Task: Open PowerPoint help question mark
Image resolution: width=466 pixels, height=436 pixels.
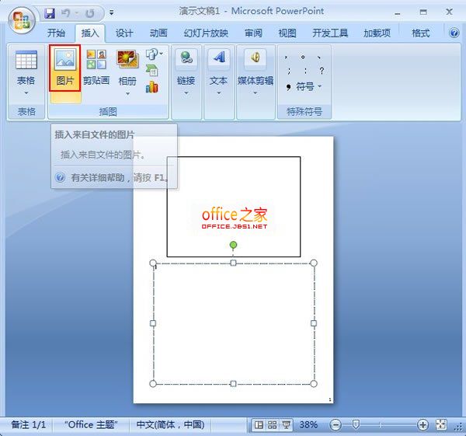Action: [454, 33]
